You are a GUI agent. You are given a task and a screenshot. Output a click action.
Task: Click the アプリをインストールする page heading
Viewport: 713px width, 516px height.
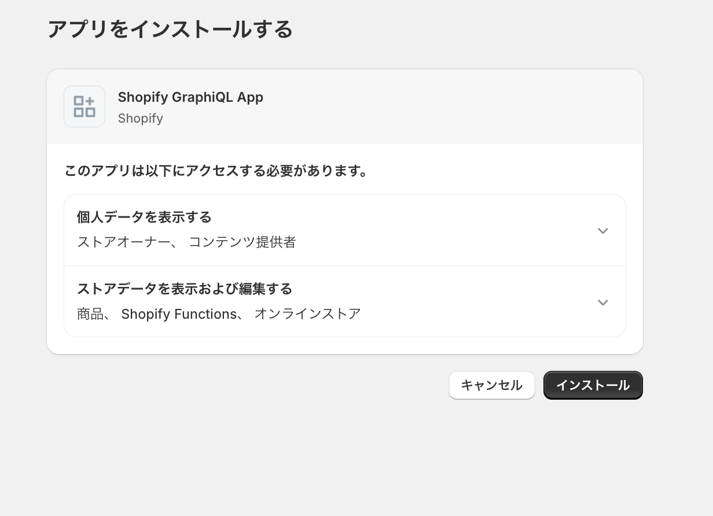click(x=170, y=30)
